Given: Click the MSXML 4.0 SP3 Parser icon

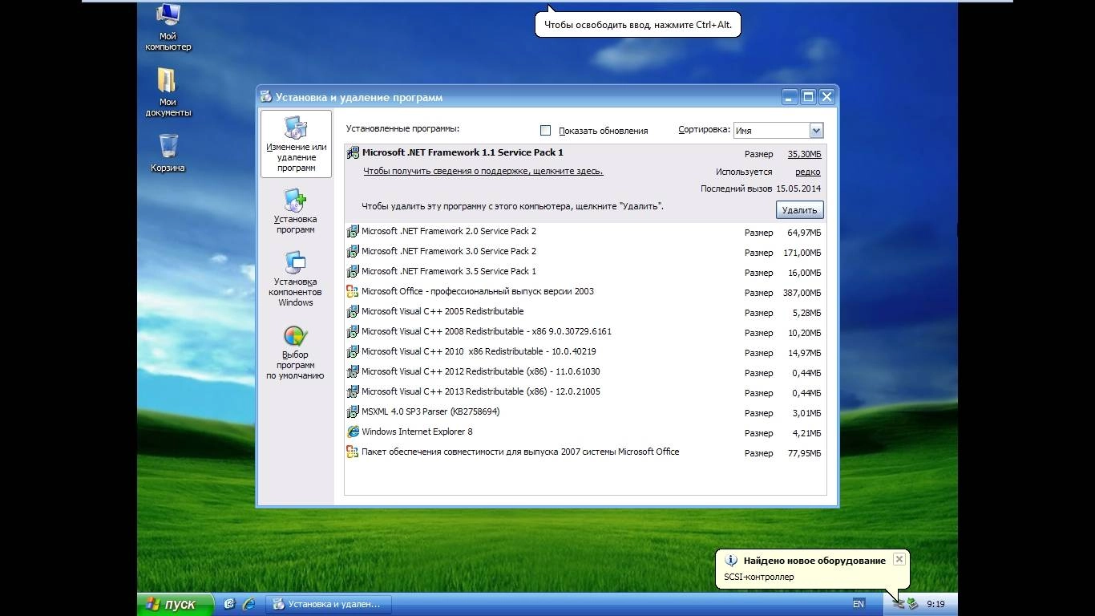Looking at the screenshot, I should pos(353,411).
